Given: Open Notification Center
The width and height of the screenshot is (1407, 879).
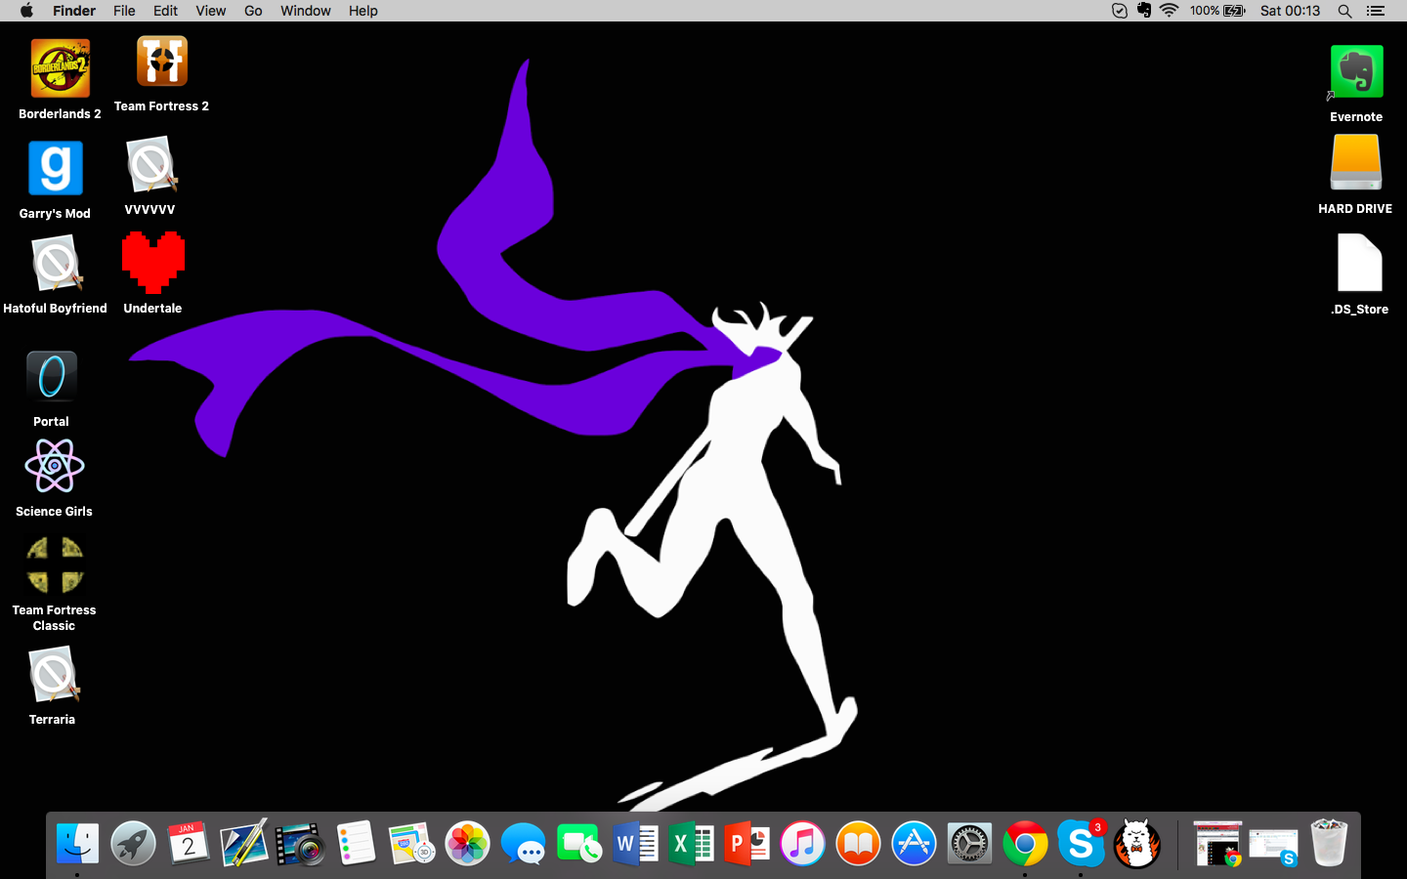Looking at the screenshot, I should (x=1376, y=11).
